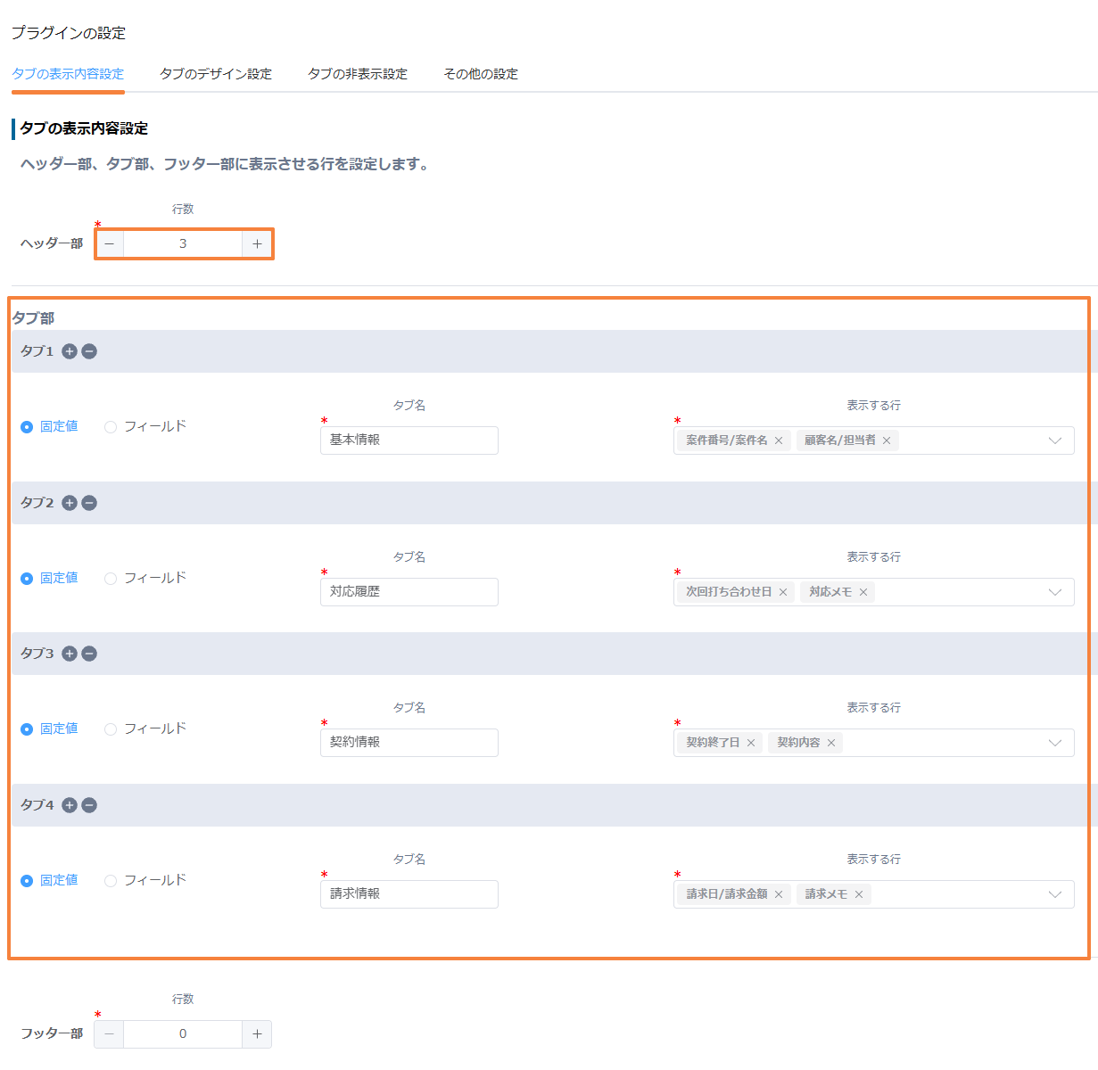The height and width of the screenshot is (1070, 1098).
Task: Increase ヘッダー部 row count
Action: tap(257, 243)
